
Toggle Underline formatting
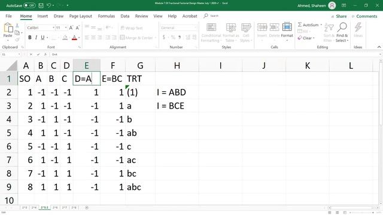42,38
